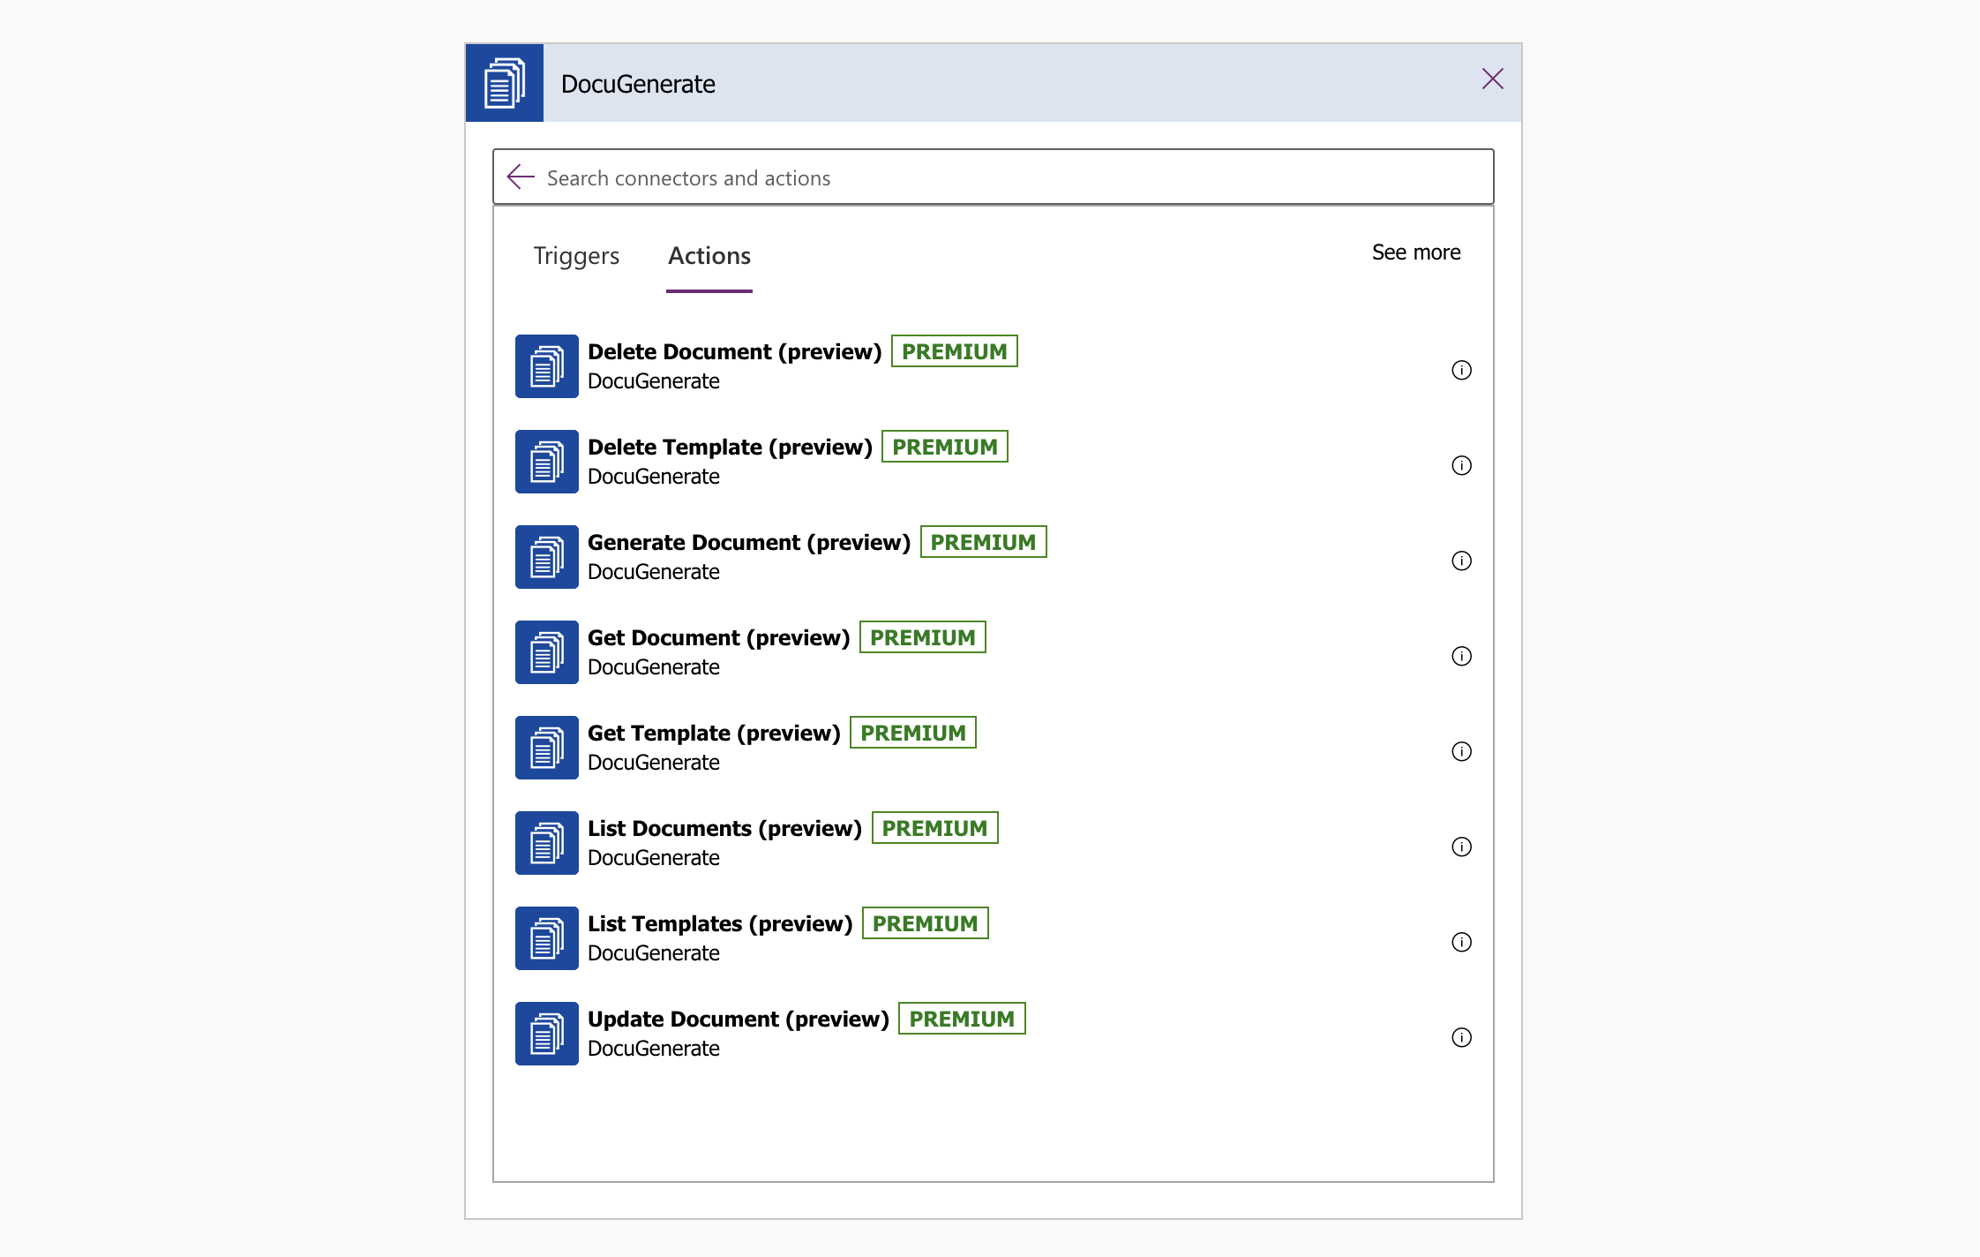This screenshot has height=1257, width=1980.
Task: Click PREMIUM badge beside List Templates
Action: pos(926,923)
